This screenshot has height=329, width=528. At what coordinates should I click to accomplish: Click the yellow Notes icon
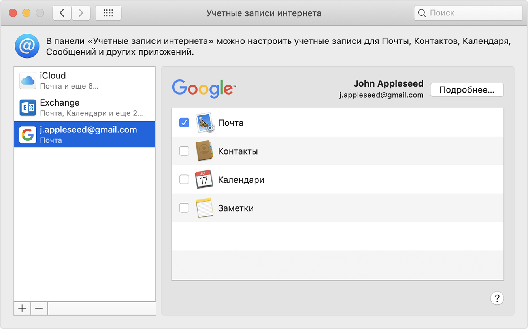(204, 208)
